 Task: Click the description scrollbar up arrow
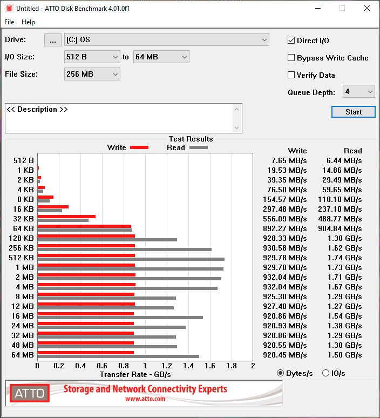click(236, 109)
